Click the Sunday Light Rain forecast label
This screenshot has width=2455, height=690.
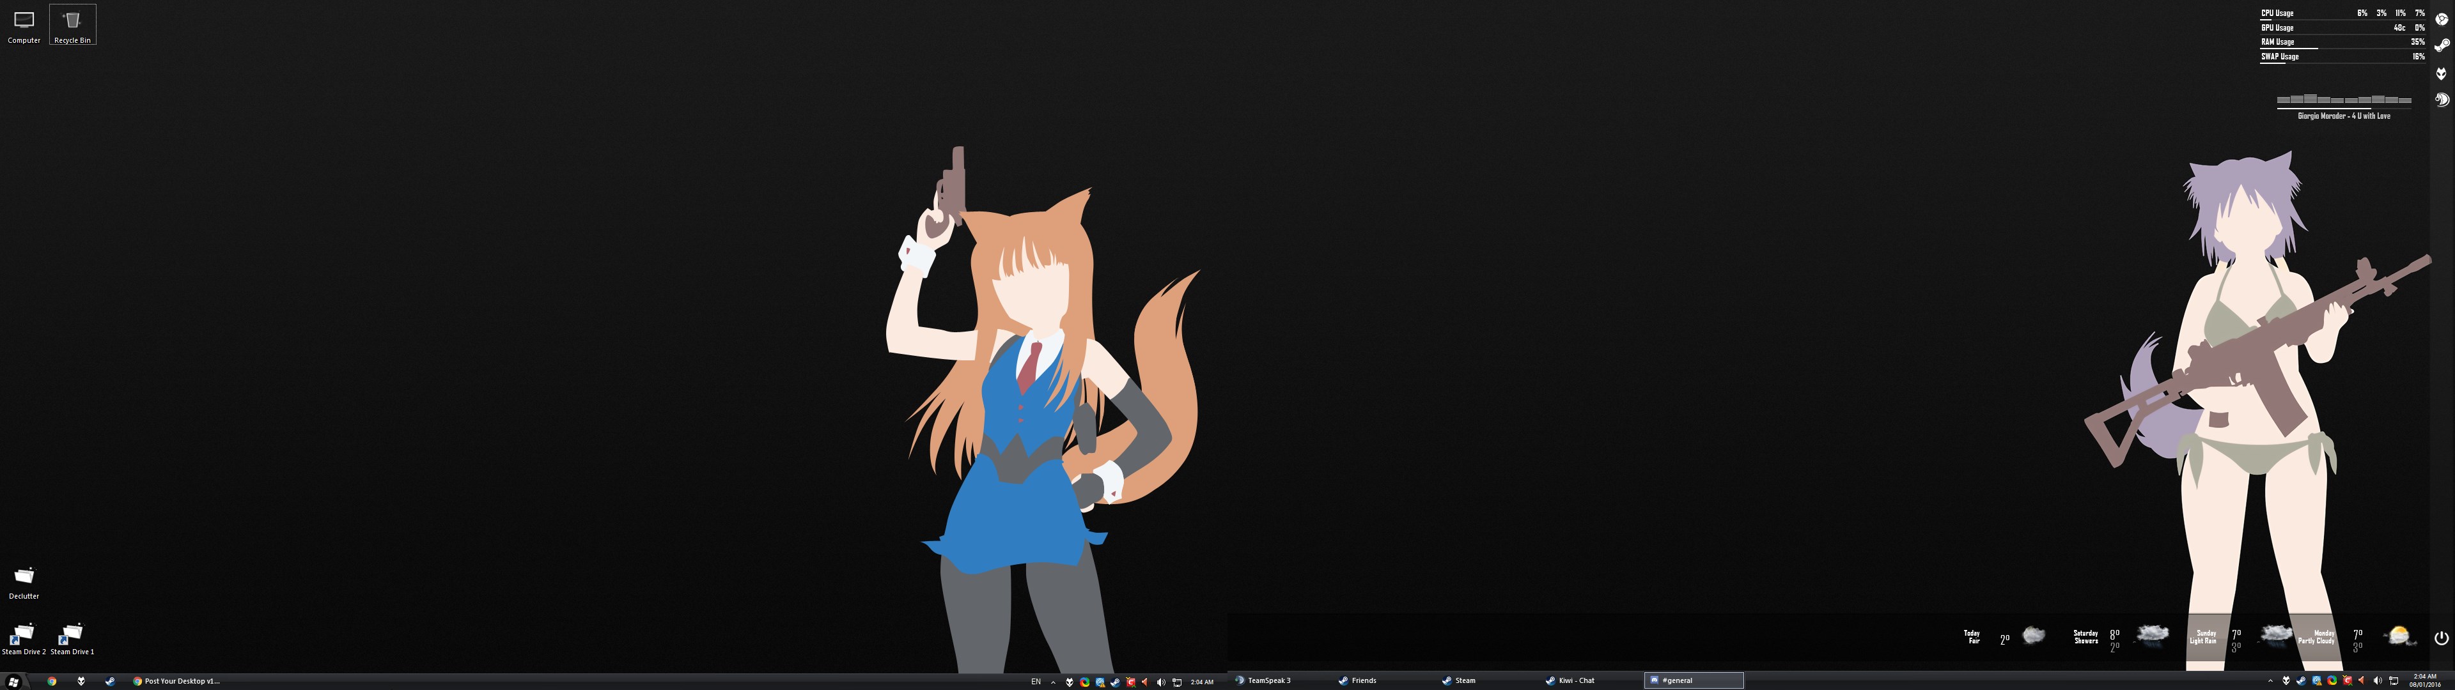click(2203, 636)
